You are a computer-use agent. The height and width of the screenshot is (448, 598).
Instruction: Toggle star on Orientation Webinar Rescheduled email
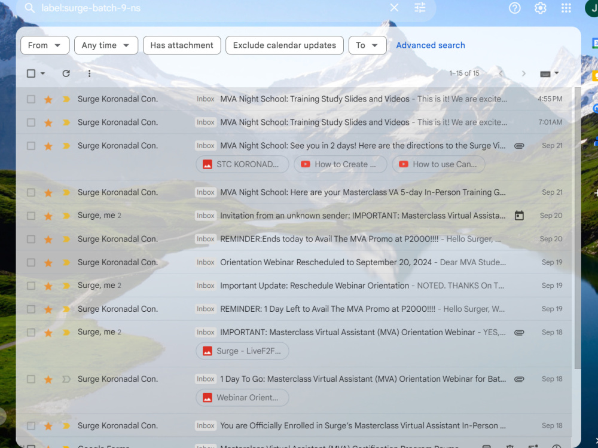coord(48,262)
